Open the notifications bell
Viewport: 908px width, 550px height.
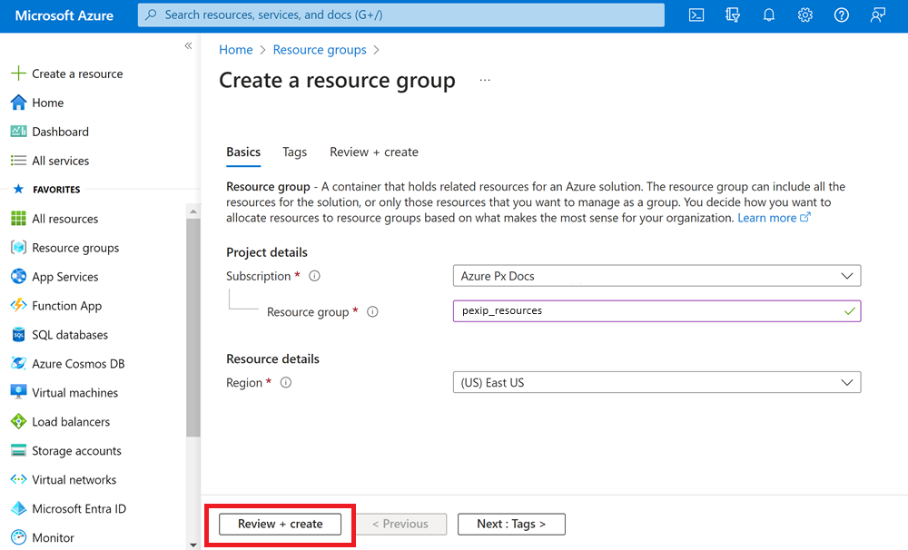click(x=768, y=15)
